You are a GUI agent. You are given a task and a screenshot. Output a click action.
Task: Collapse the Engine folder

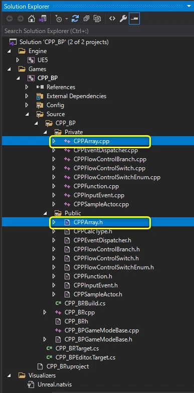pyautogui.click(x=9, y=51)
